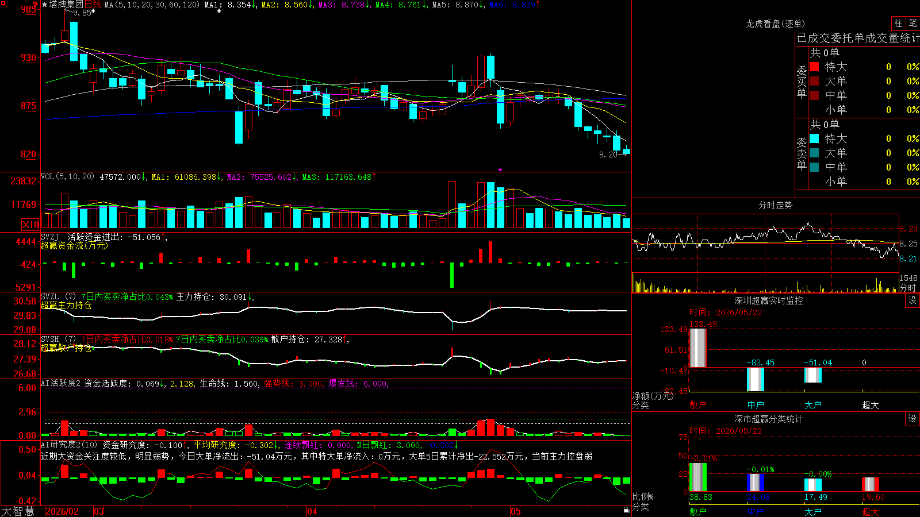This screenshot has width=920, height=517.
Task: Click 中户 category in 深市超赢分类统计 chart
Action: [756, 512]
